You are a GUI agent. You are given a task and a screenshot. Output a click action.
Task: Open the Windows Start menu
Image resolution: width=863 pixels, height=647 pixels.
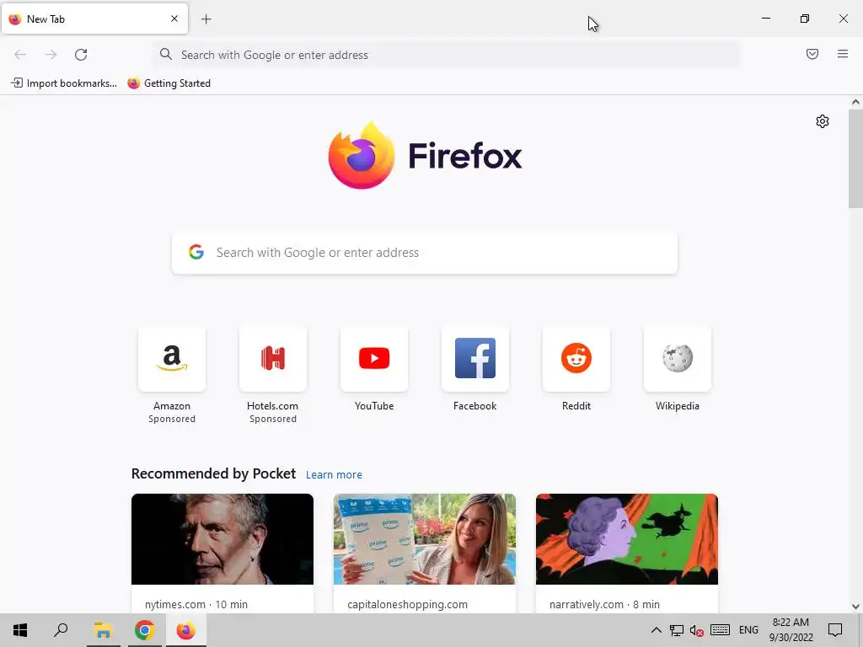tap(20, 630)
